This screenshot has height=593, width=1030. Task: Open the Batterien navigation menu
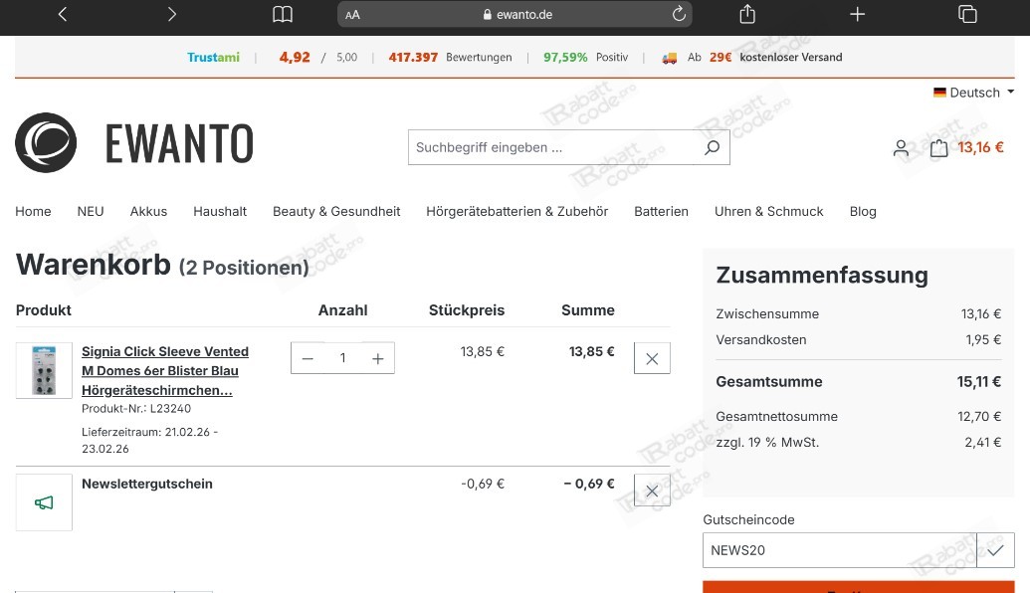[x=661, y=211]
